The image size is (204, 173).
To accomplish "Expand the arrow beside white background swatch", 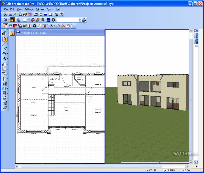I will click(28, 20).
